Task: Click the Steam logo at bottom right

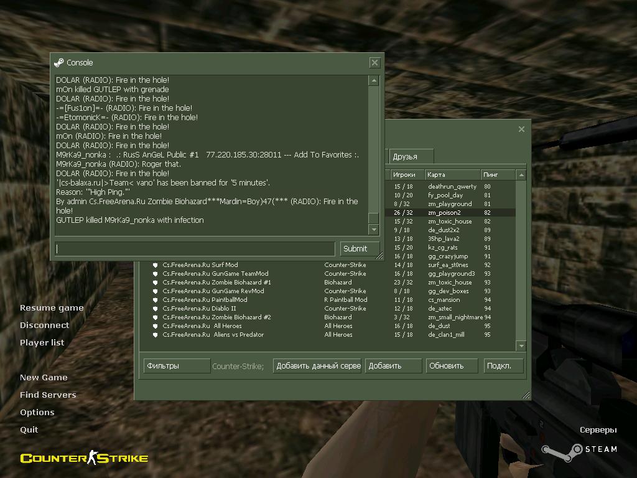Action: [580, 452]
